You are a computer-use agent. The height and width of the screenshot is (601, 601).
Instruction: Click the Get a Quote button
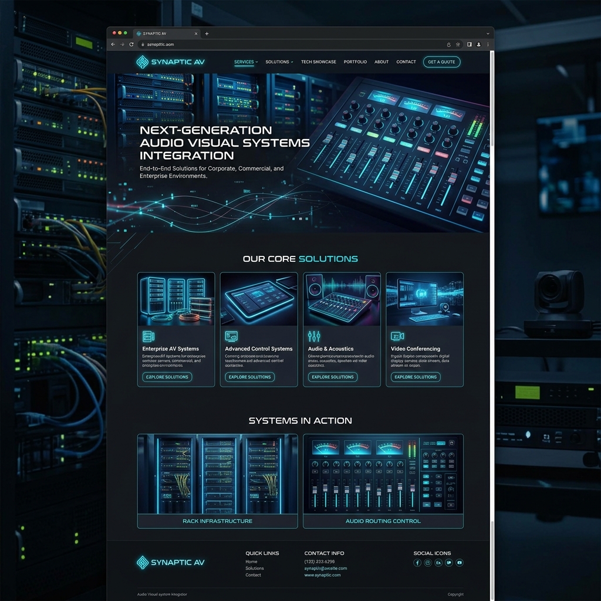441,62
